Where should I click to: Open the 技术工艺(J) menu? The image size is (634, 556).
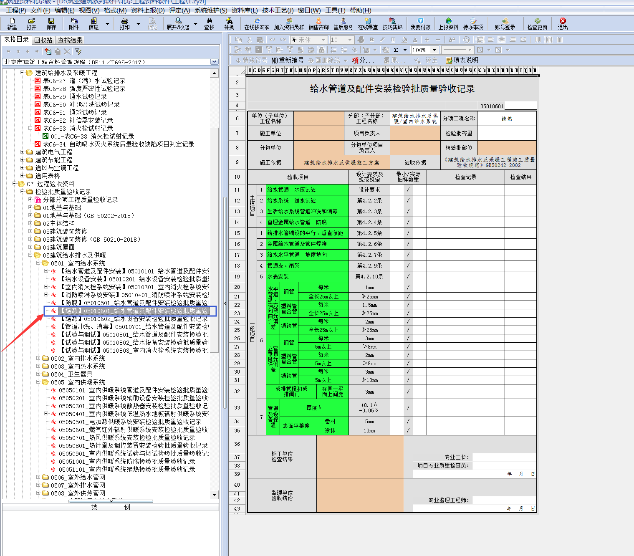tap(278, 10)
